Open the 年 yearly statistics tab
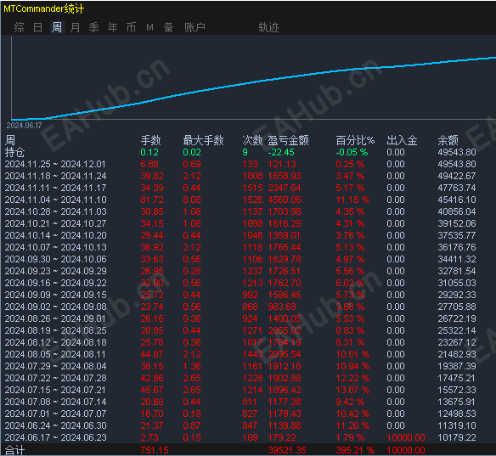The height and width of the screenshot is (456, 496). coord(112,27)
